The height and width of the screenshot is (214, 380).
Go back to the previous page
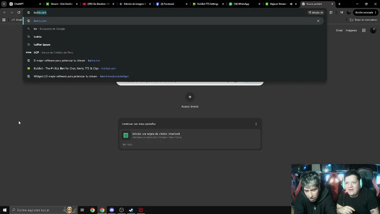4,12
